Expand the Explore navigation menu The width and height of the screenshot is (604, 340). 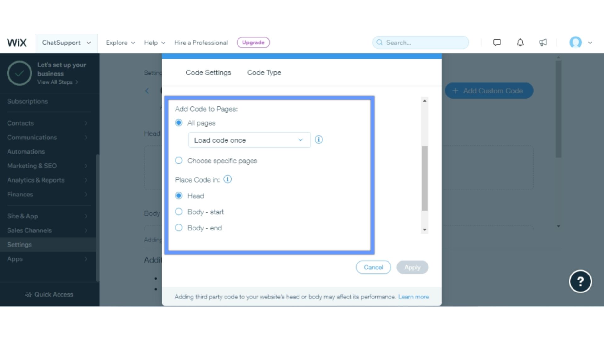click(x=120, y=42)
